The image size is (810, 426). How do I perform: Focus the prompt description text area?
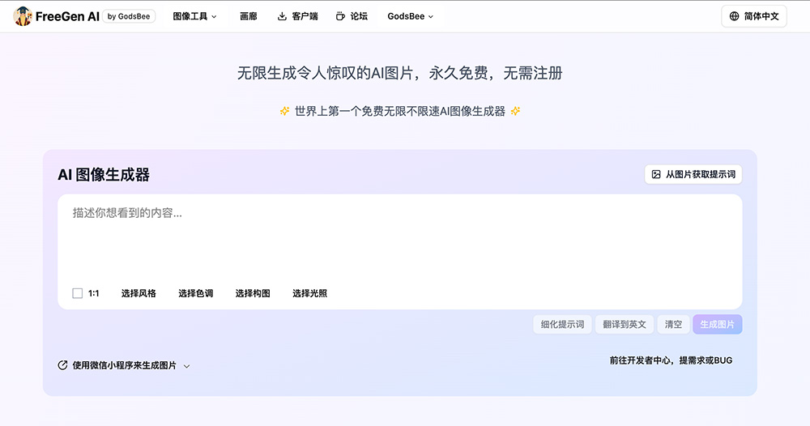coord(399,239)
